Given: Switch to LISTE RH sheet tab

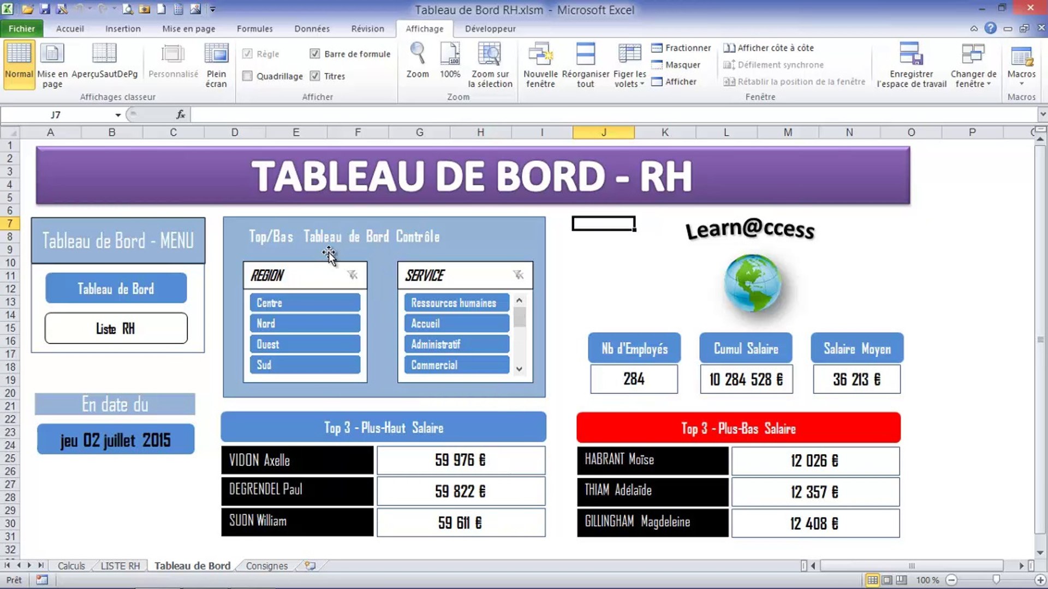Looking at the screenshot, I should tap(120, 566).
